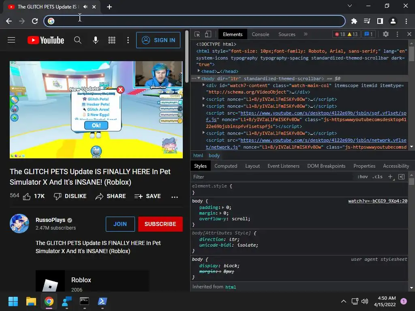The height and width of the screenshot is (311, 415).
Task: Switch to the Computed pane tab
Action: [x=226, y=166]
